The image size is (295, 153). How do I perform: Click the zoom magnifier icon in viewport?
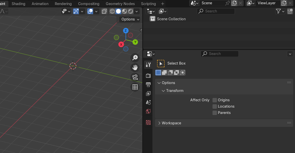coord(135,58)
